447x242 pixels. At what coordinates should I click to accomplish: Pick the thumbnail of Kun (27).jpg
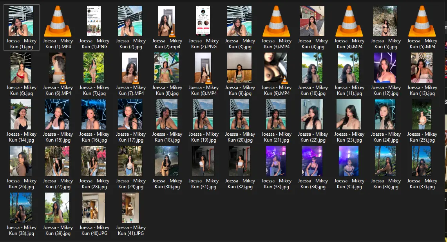tap(57, 161)
